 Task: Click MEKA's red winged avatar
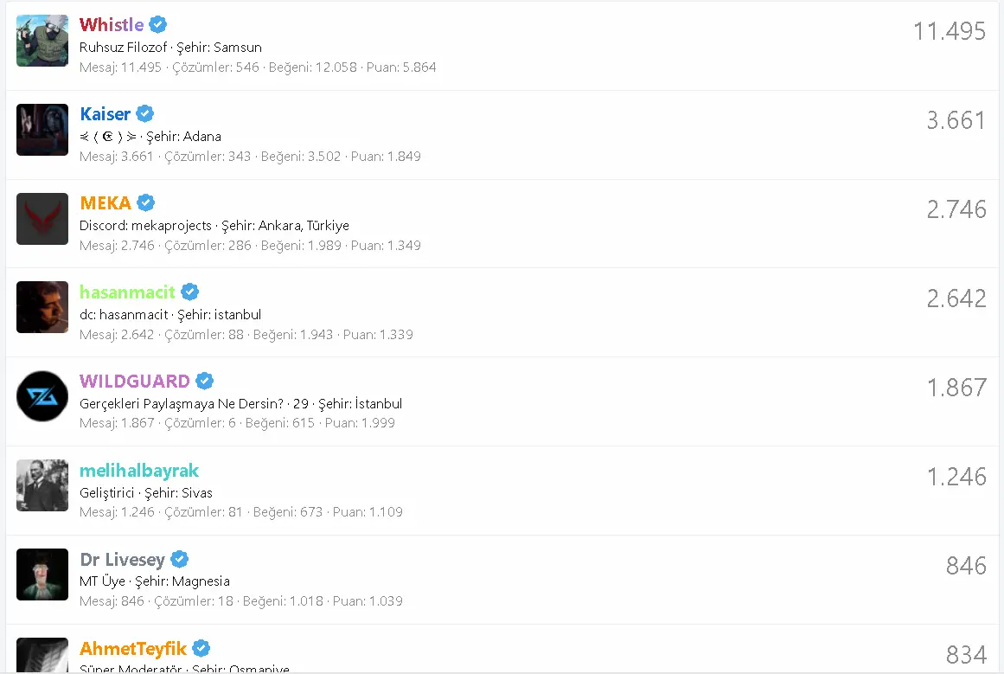[42, 219]
